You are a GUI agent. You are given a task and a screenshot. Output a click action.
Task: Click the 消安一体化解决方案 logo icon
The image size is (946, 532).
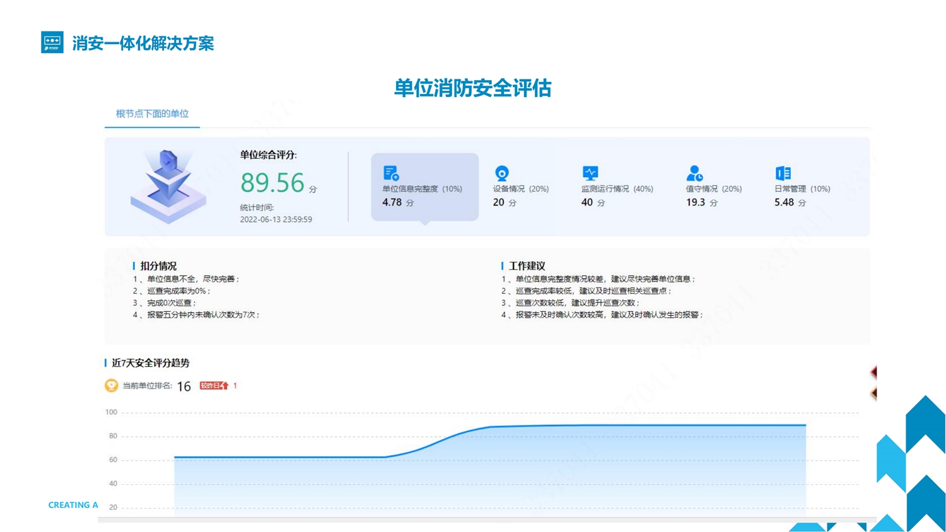pyautogui.click(x=52, y=42)
